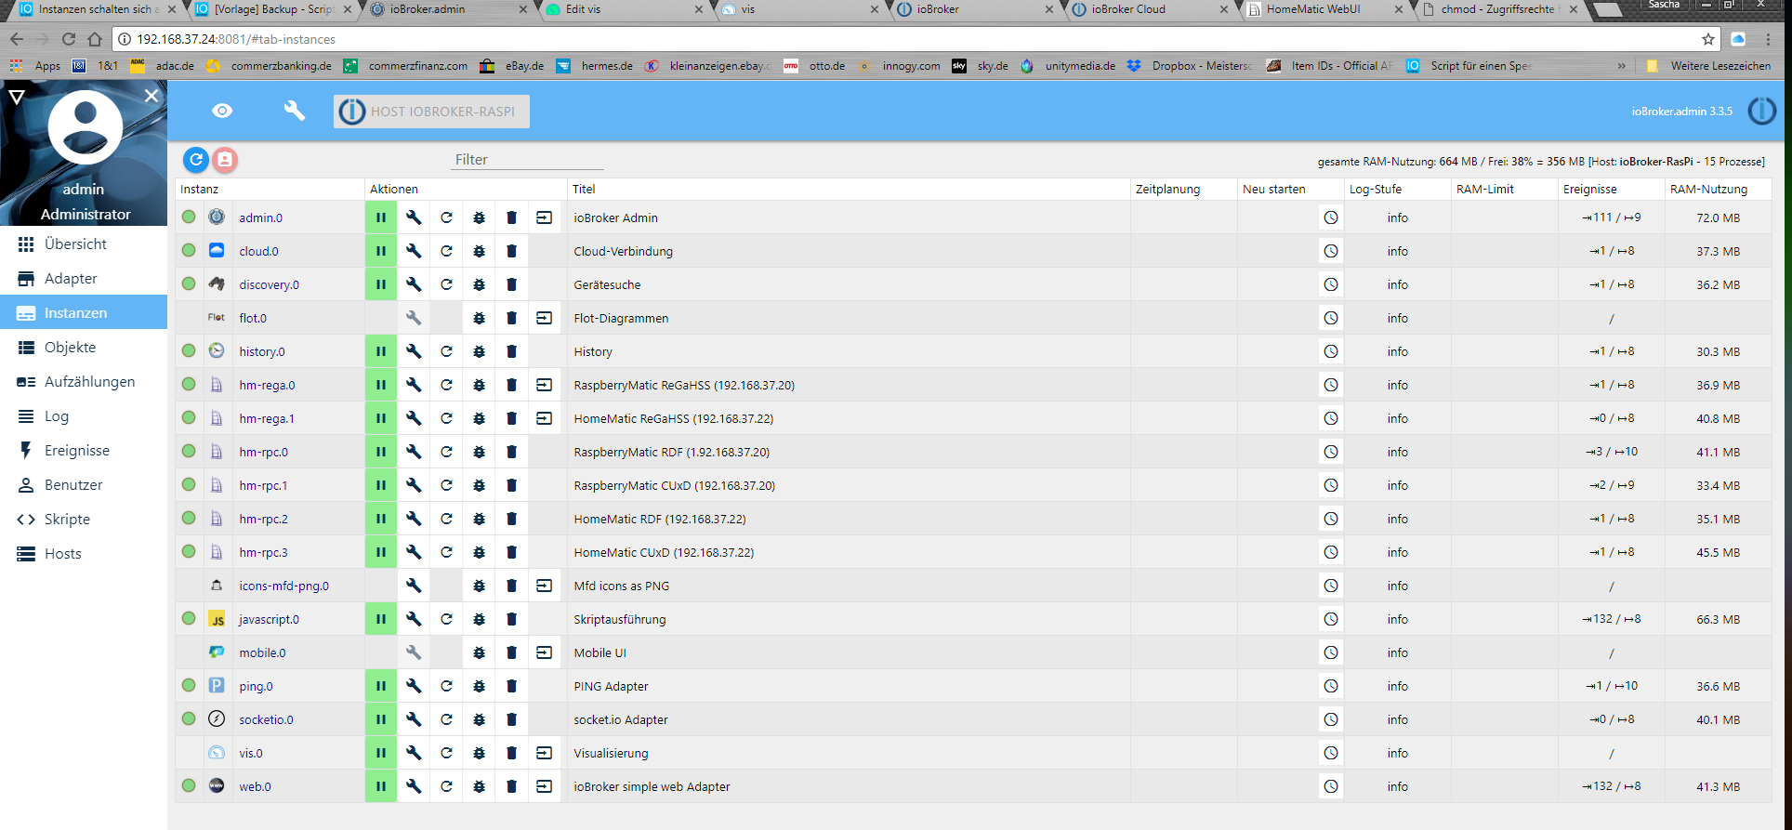This screenshot has width=1792, height=830.
Task: Reload the history.0 instance
Action: coord(446,351)
